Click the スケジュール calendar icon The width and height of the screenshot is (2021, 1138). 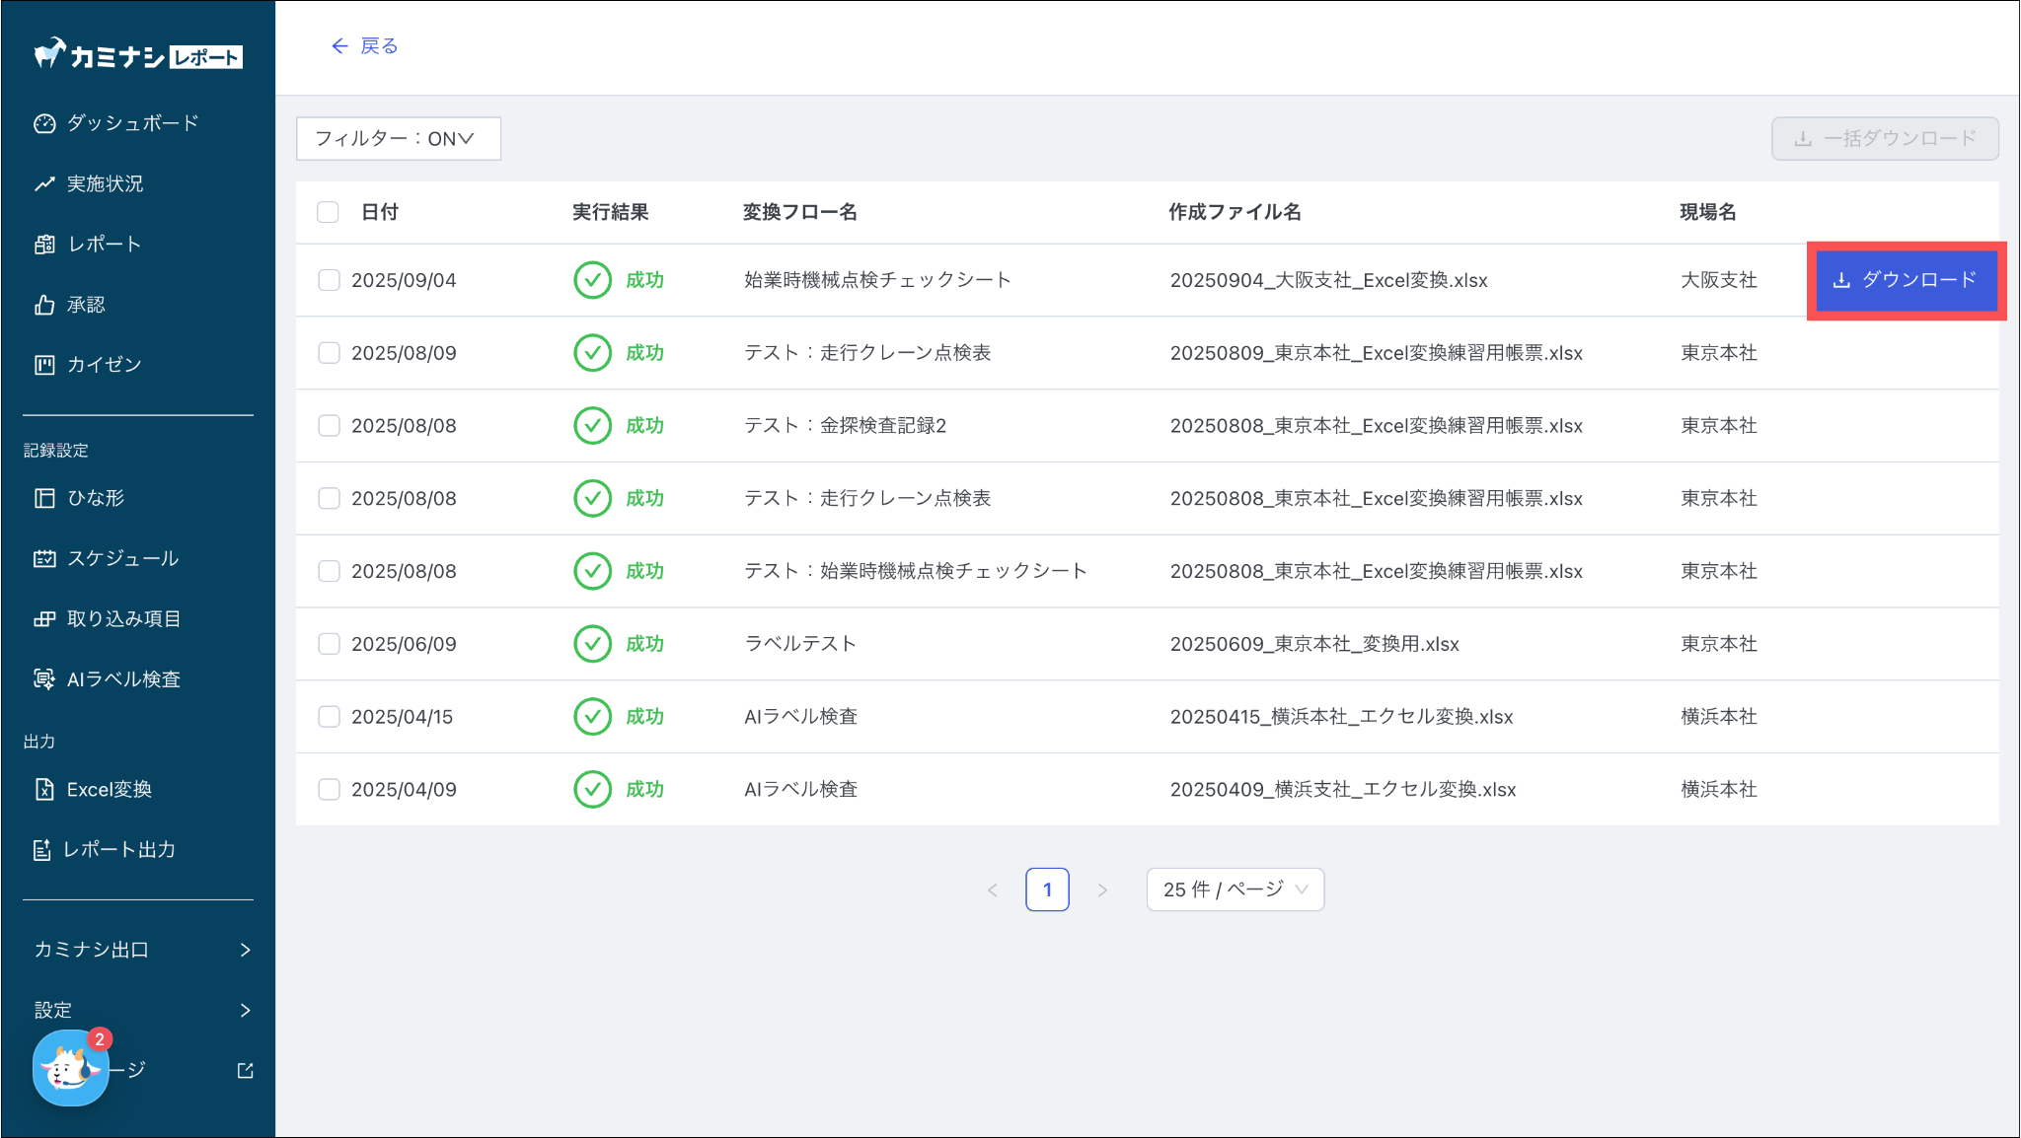point(44,558)
